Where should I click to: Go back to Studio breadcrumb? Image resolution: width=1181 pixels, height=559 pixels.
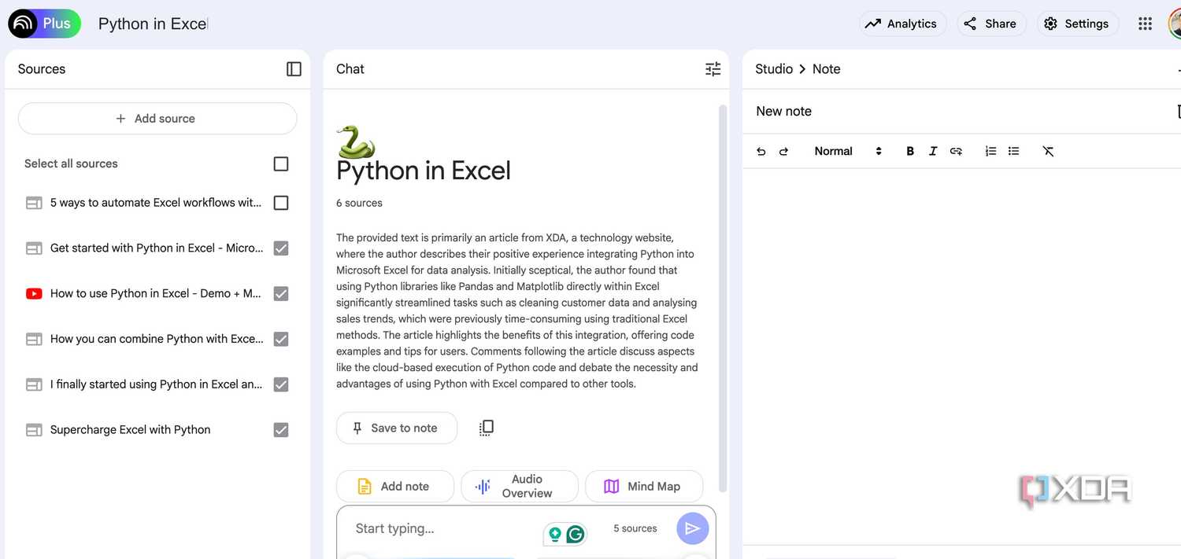pos(774,69)
